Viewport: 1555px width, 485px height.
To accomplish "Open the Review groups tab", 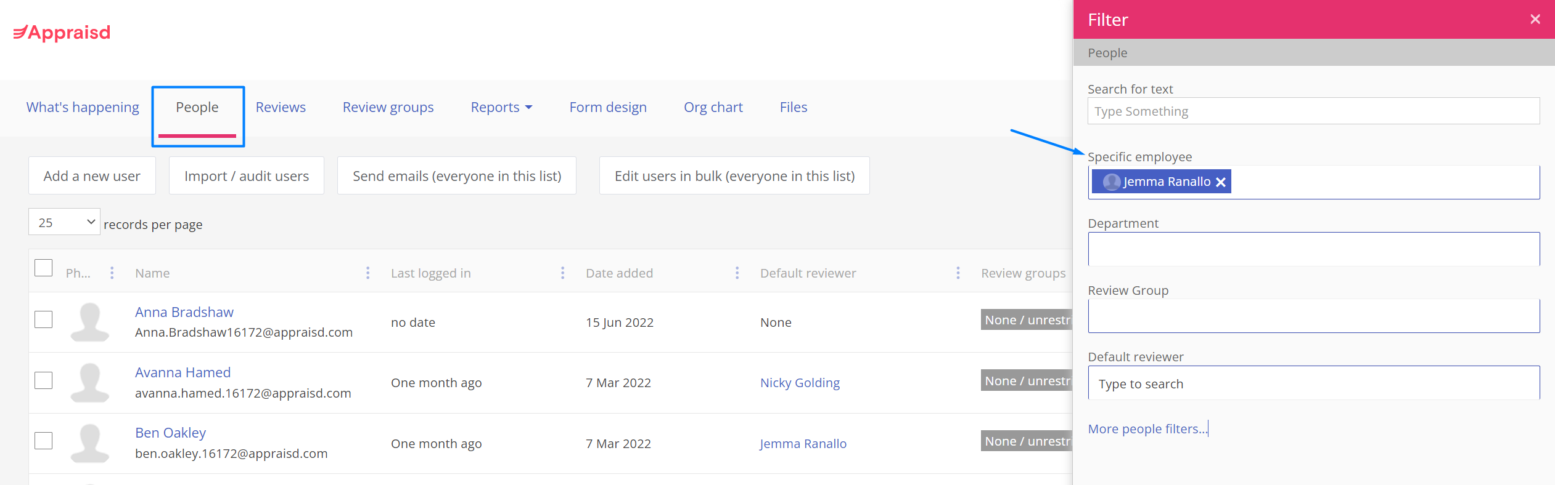I will click(388, 107).
